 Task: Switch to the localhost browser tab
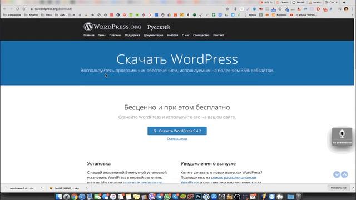315,2
